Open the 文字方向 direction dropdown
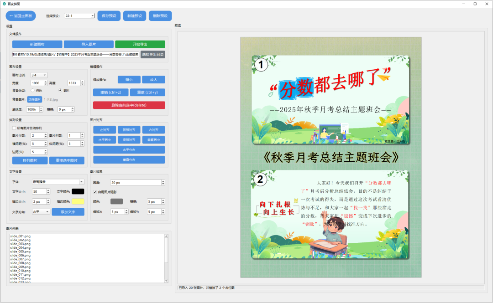 41,212
